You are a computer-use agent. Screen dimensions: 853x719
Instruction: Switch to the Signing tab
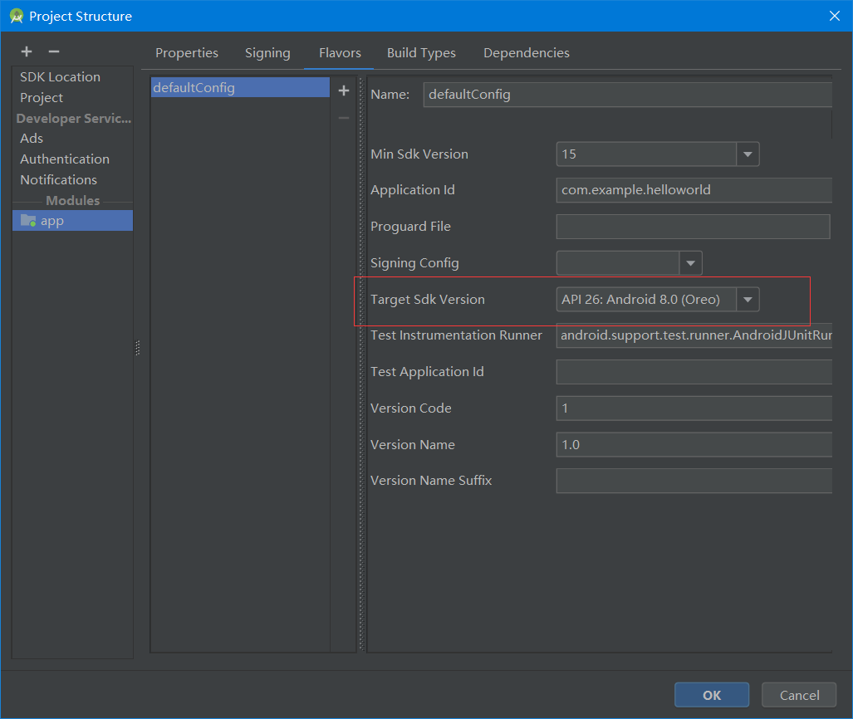267,52
